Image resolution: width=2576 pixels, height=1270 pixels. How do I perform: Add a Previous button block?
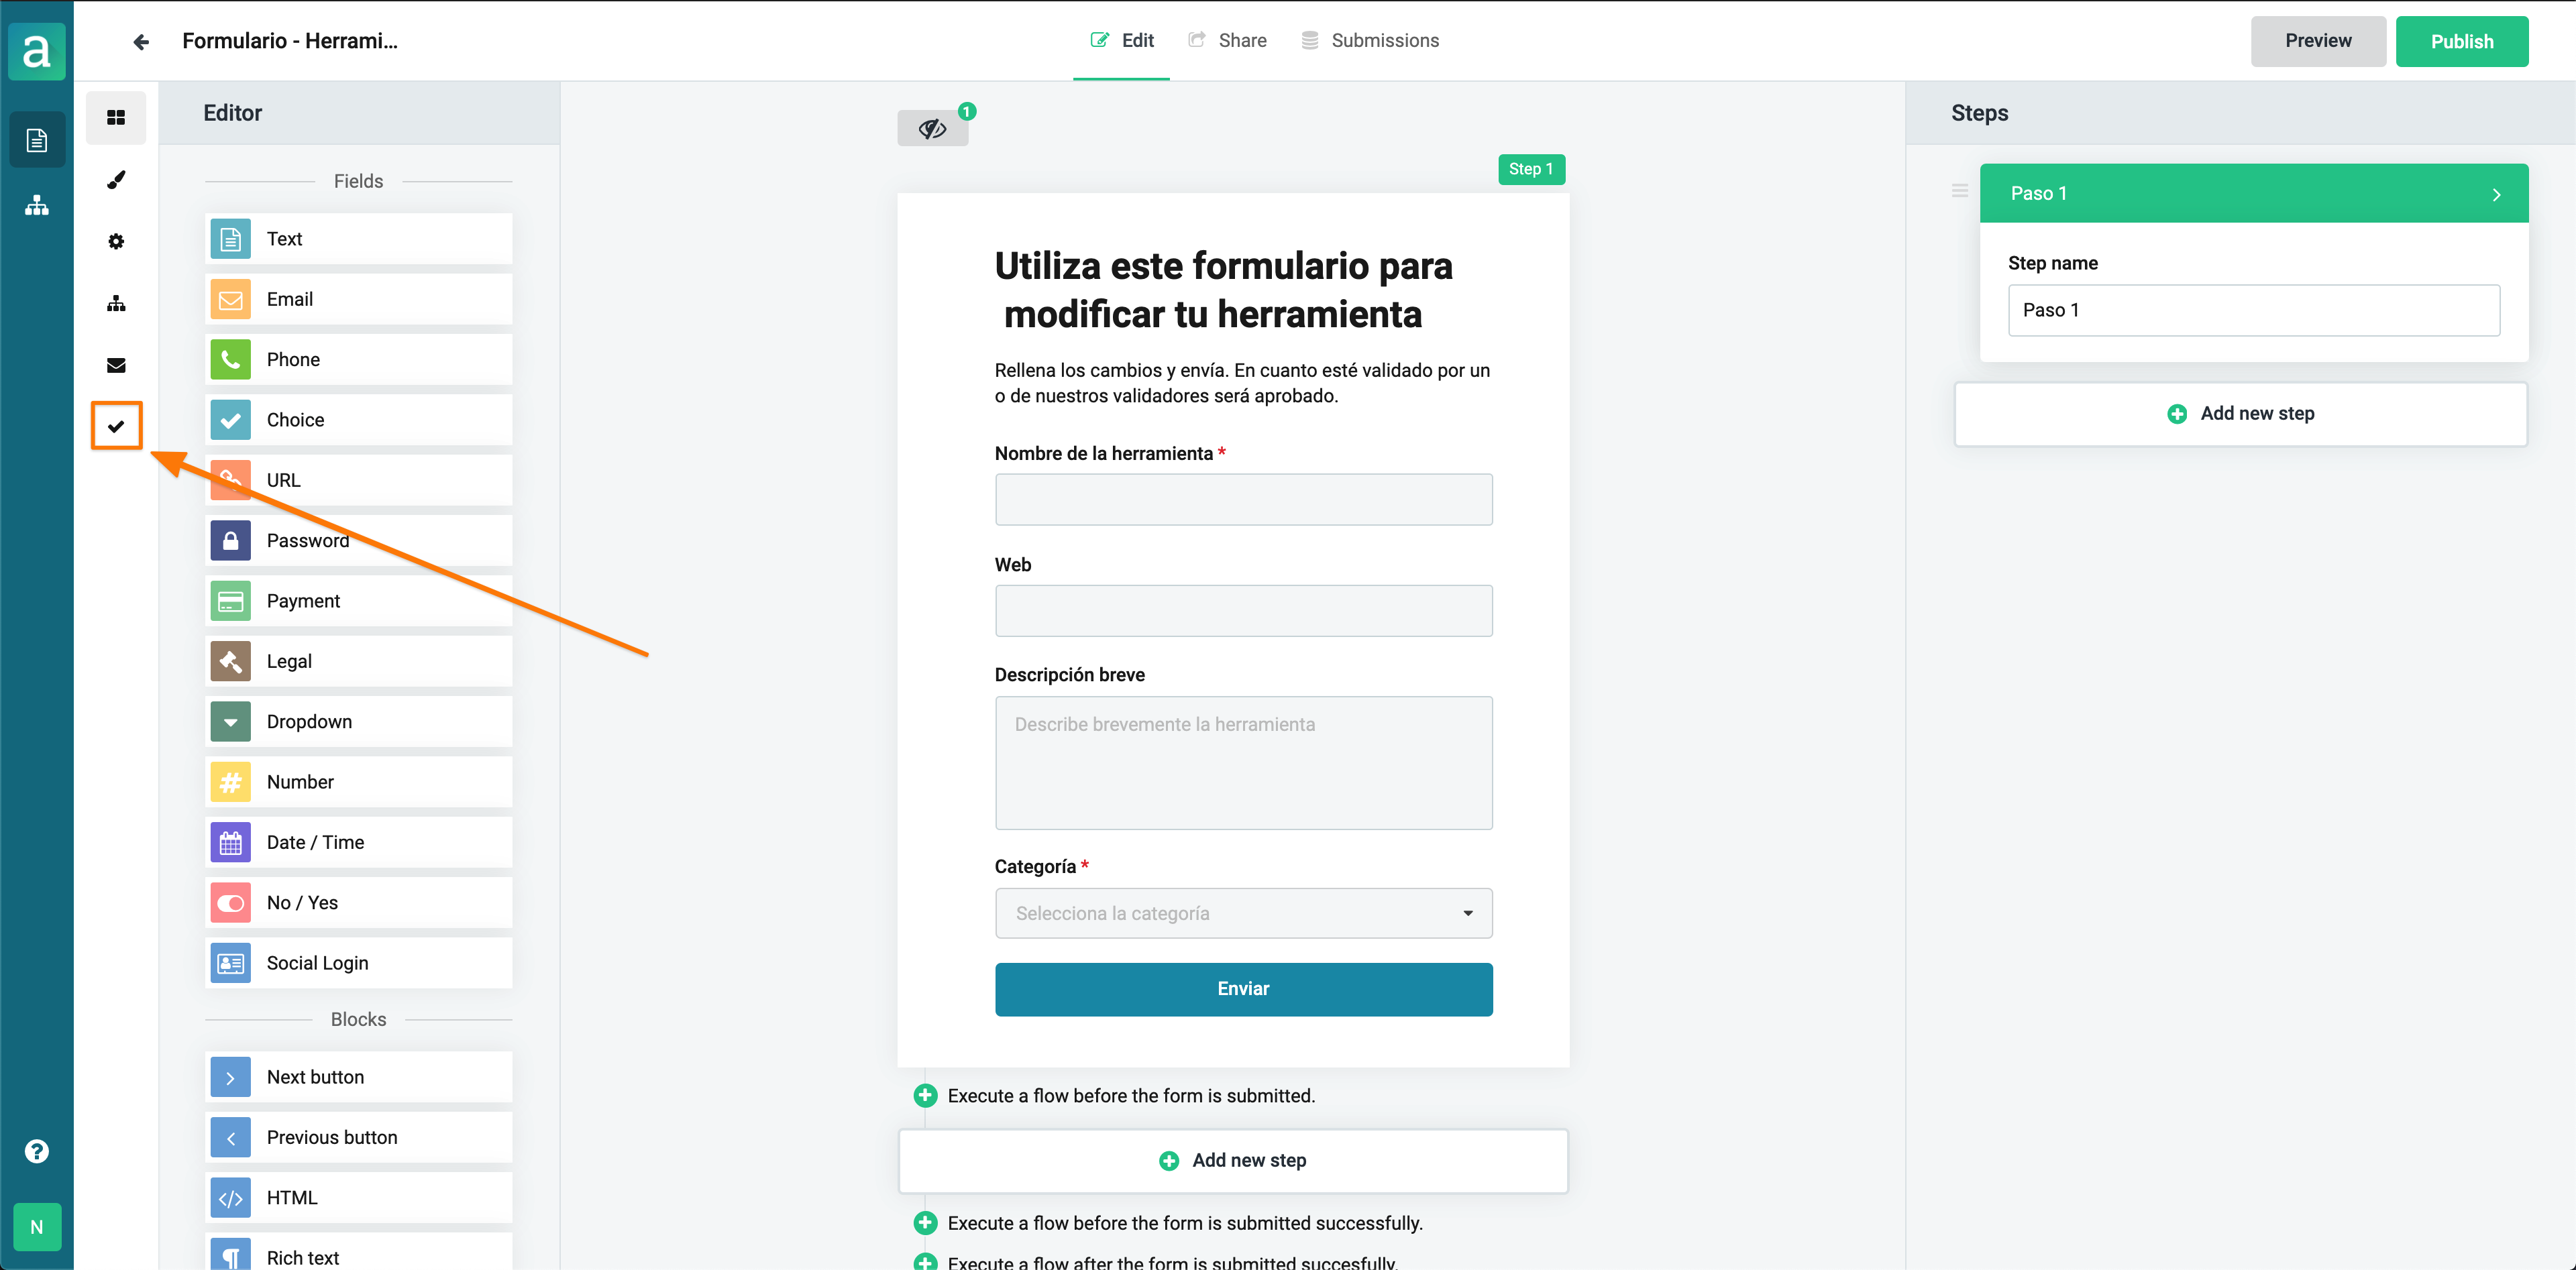tap(358, 1137)
